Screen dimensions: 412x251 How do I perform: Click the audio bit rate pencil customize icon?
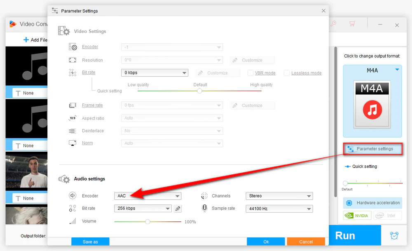pos(178,209)
